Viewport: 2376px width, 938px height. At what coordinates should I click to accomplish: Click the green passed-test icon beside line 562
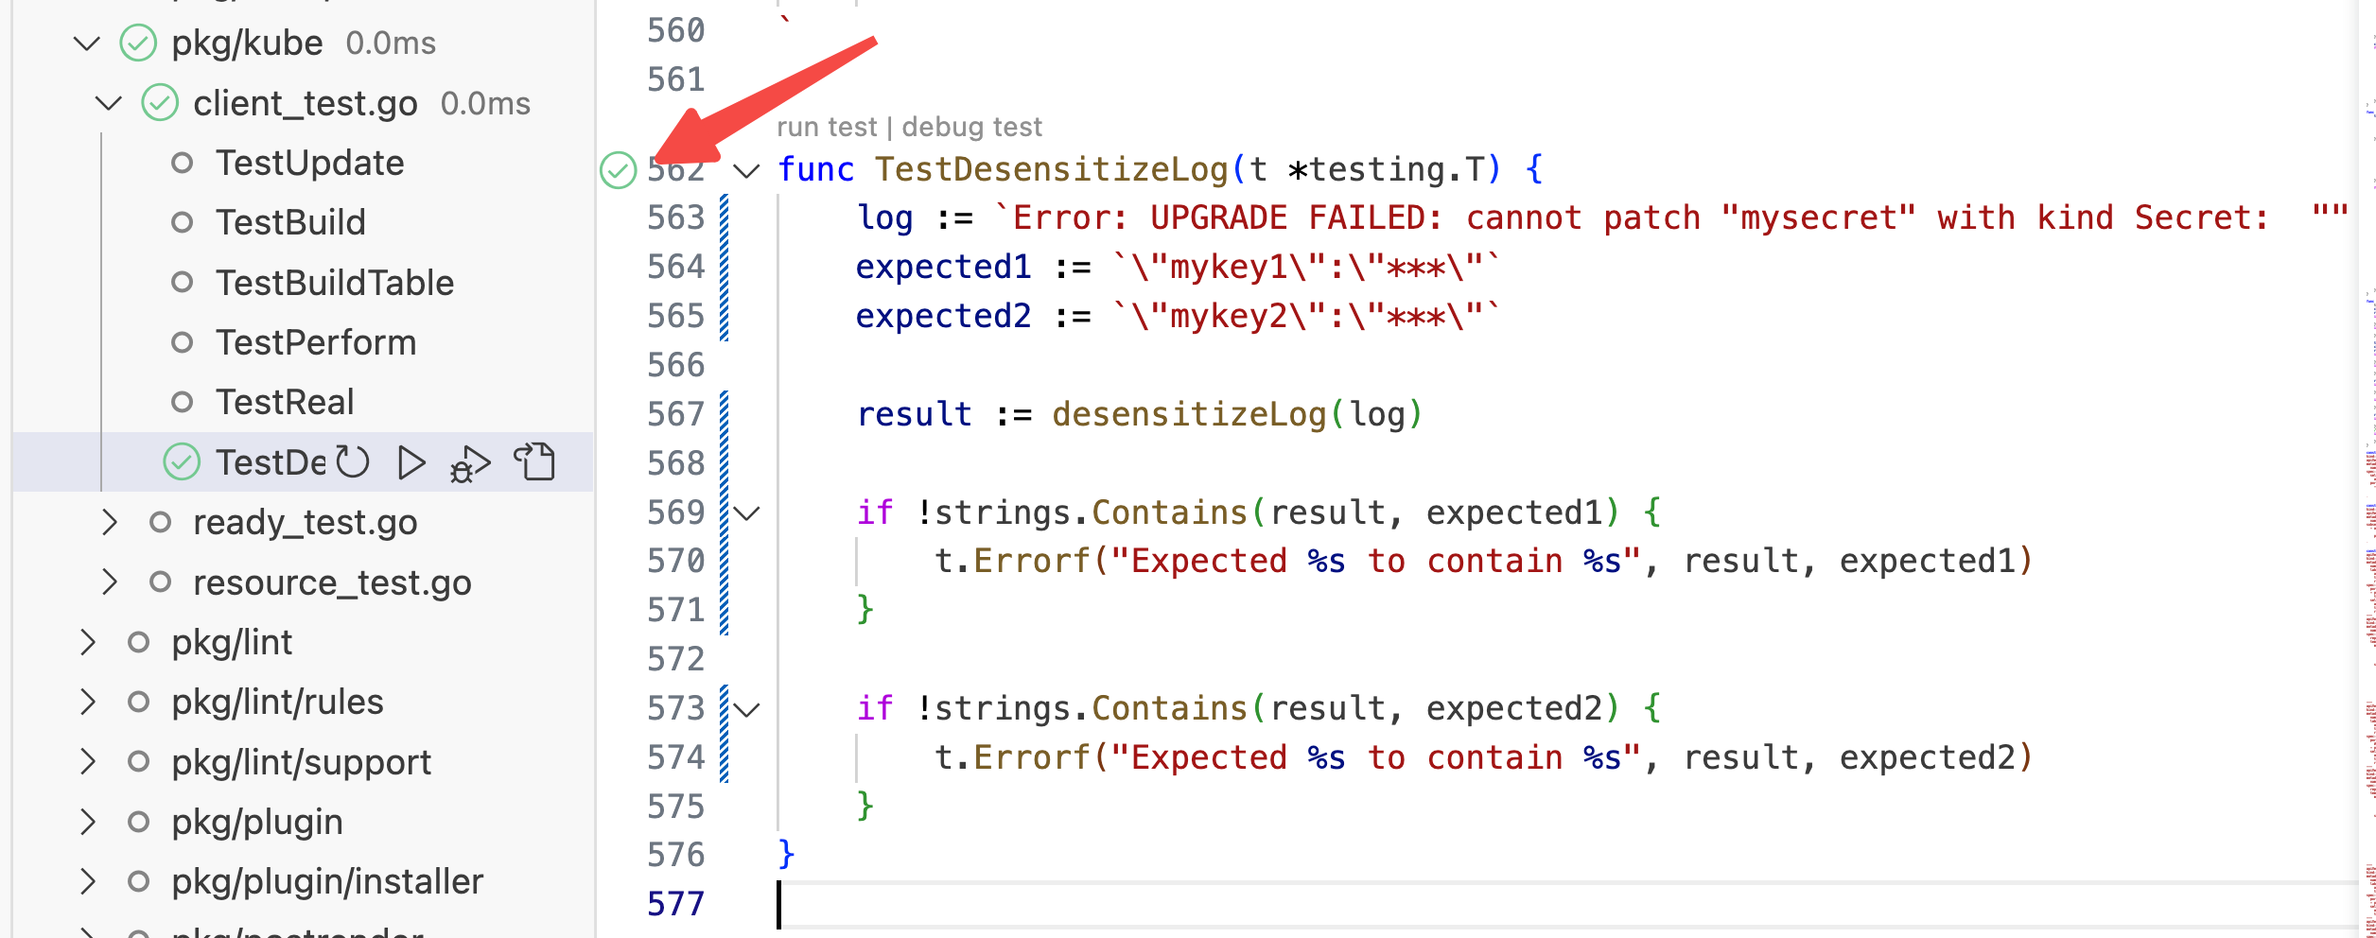[618, 170]
